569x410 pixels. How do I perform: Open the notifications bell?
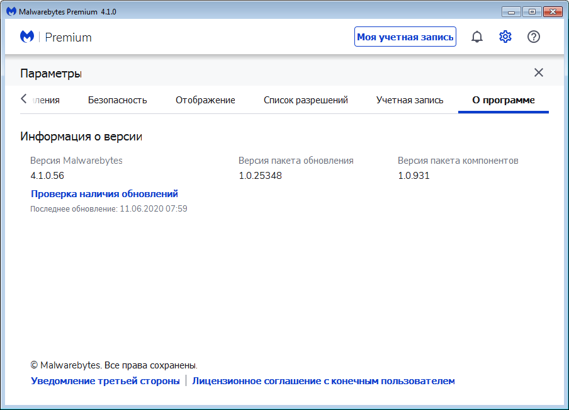coord(477,37)
